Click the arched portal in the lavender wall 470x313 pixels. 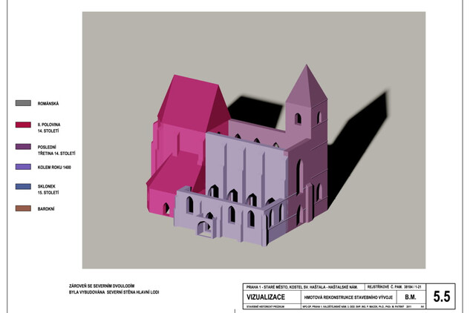203,229
